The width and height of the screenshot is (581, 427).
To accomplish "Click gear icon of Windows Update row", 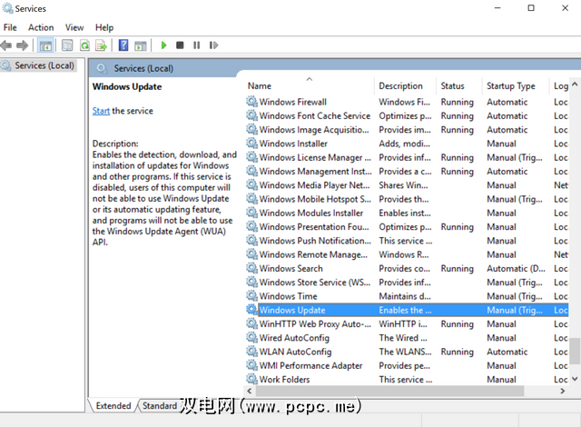I will (x=252, y=310).
